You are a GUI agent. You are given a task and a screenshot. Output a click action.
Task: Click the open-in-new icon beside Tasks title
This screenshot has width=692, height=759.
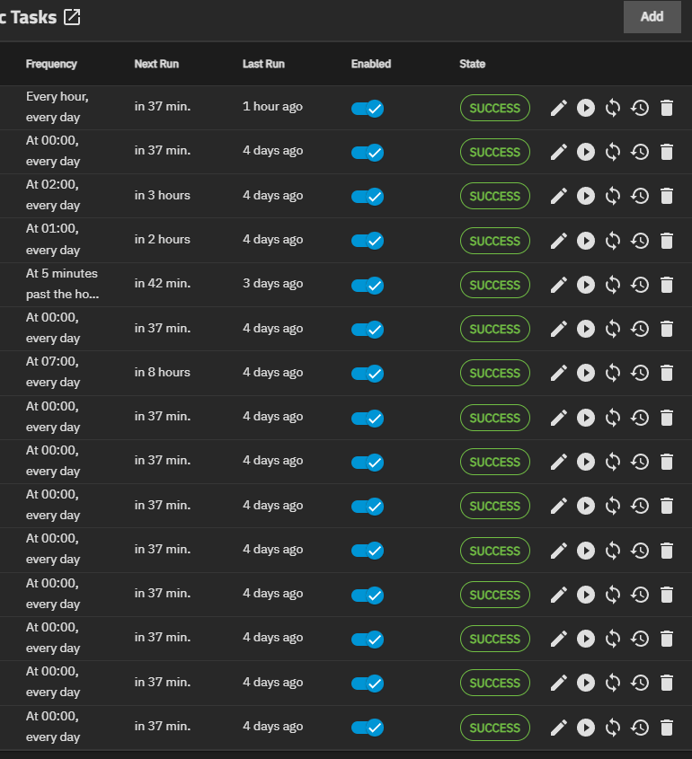tap(72, 17)
